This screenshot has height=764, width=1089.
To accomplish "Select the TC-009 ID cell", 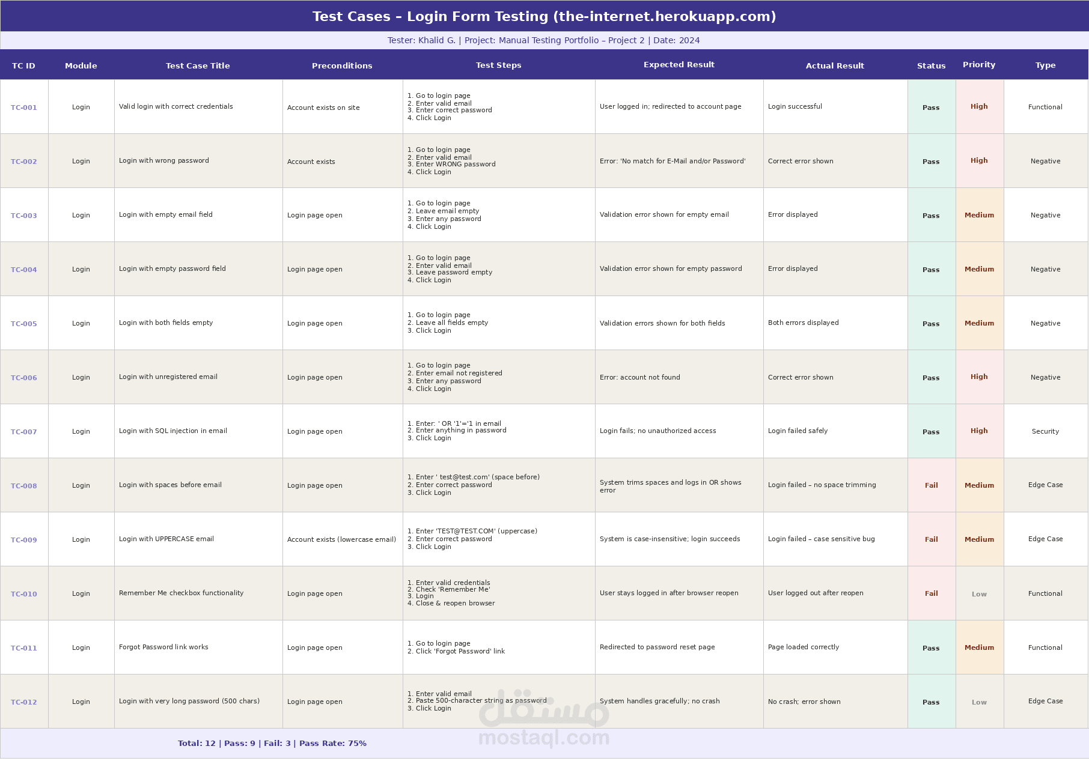I will pyautogui.click(x=24, y=539).
